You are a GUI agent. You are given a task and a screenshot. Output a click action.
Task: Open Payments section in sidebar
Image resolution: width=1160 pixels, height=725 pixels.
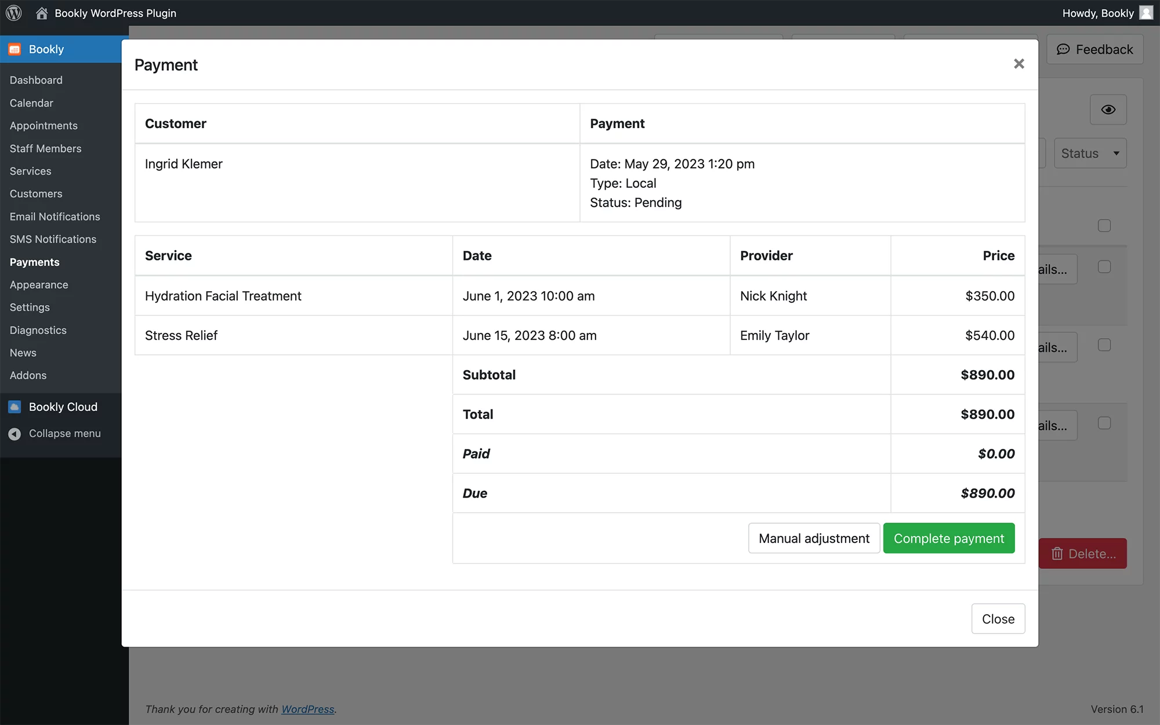[x=34, y=262]
